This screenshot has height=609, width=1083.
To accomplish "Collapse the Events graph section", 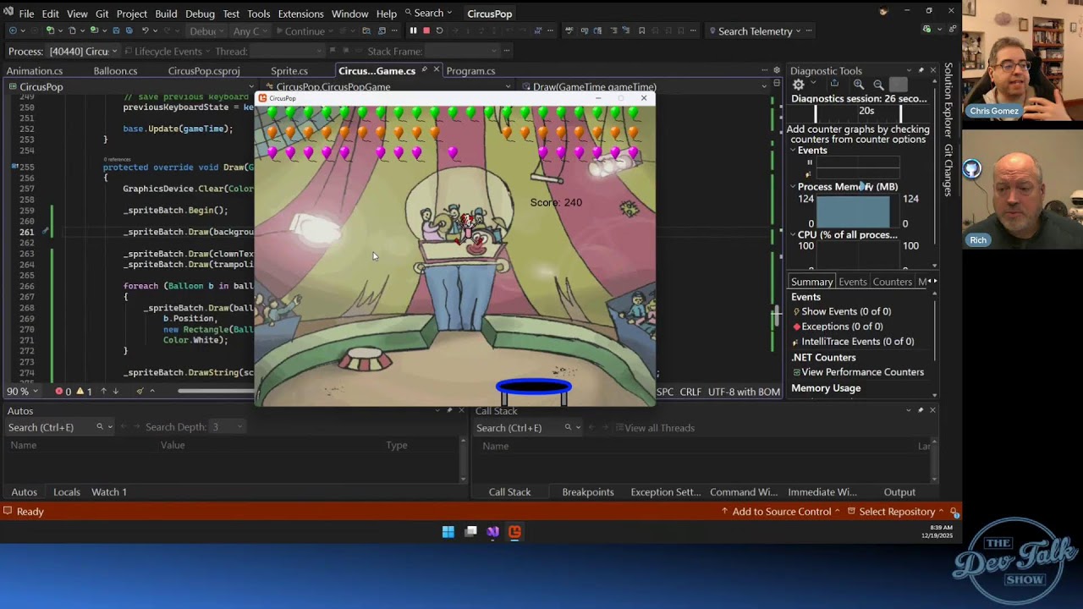I will point(793,151).
